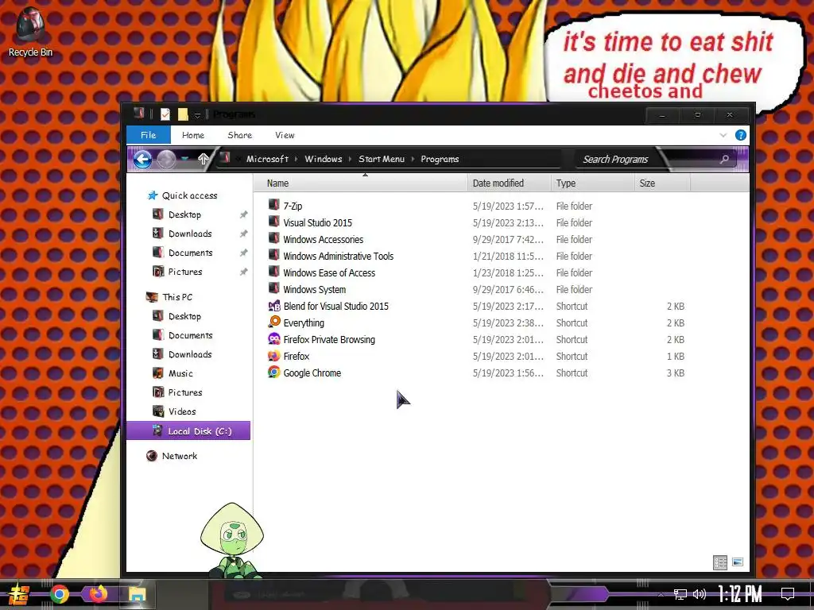The image size is (814, 610).
Task: Click the Microsoft breadcrumb segment
Action: pyautogui.click(x=267, y=159)
